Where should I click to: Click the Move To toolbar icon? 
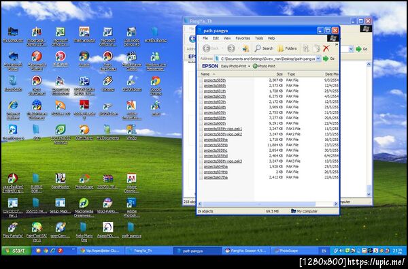click(306, 48)
